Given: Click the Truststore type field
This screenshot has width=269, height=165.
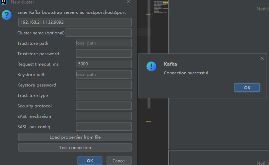Looking at the screenshot, I should (104, 95).
